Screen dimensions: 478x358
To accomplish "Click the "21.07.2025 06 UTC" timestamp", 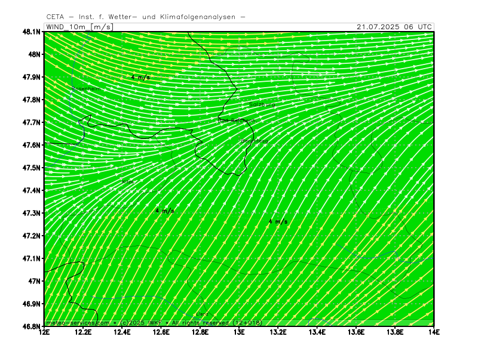I will pos(394,27).
